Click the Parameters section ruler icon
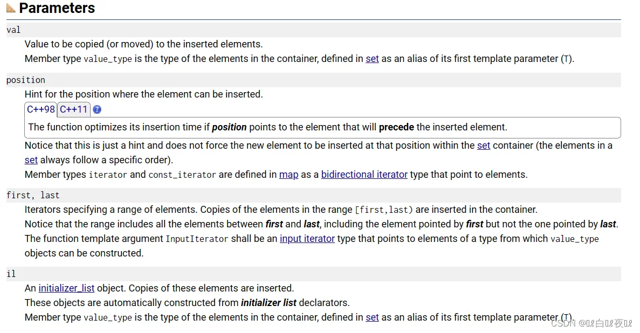Screen dimensions: 640x333 coord(11,9)
